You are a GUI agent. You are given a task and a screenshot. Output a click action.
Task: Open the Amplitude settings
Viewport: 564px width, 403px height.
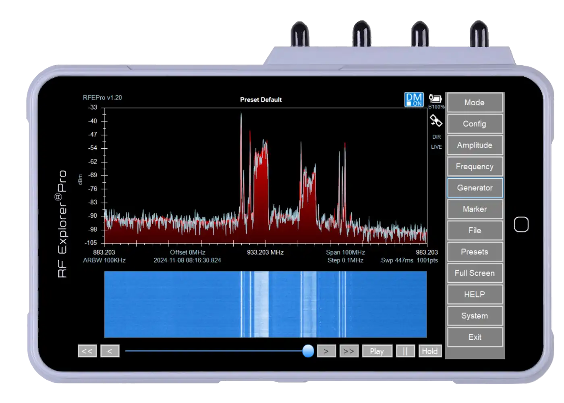point(475,145)
